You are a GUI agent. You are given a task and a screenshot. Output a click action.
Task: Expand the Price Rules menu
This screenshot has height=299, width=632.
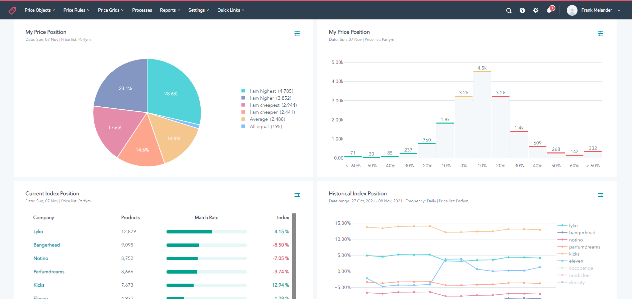pyautogui.click(x=77, y=10)
